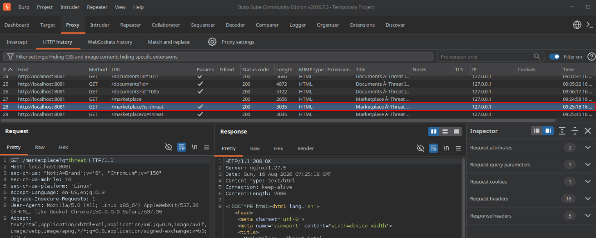The width and height of the screenshot is (596, 238).
Task: Select Hex view in Request pane
Action: coord(64,147)
